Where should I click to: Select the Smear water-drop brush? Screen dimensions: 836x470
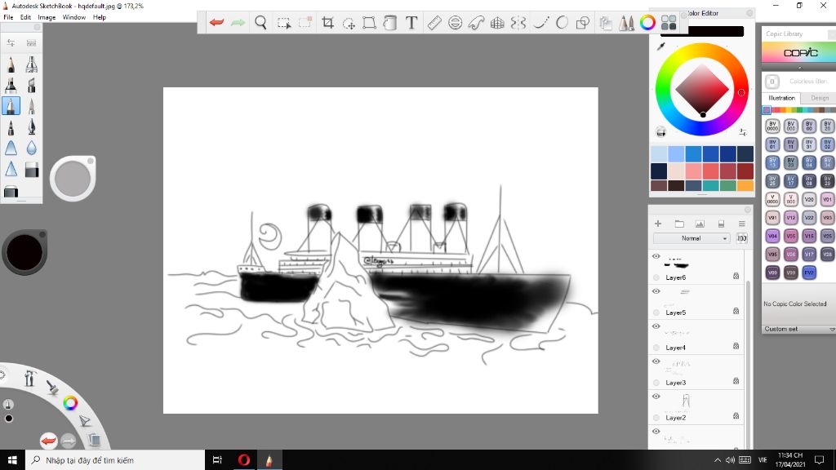pos(32,149)
